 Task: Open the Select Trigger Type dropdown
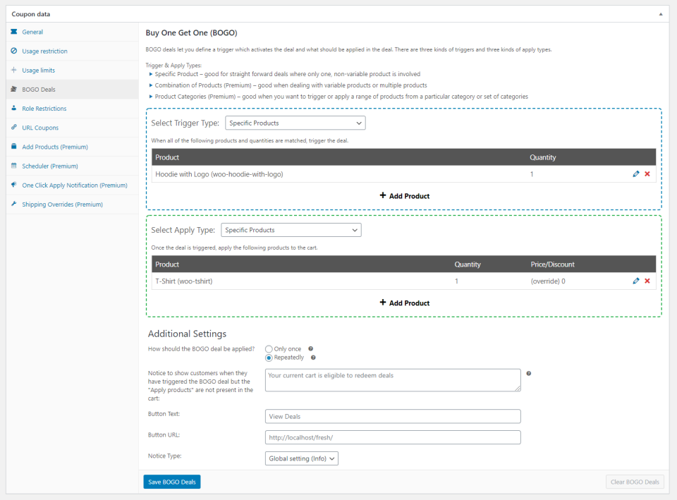tap(295, 122)
